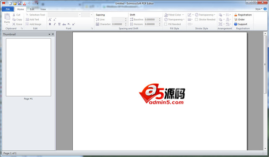Open the font name dropdown
Viewport: 269px width, 157px height.
click(x=80, y=15)
